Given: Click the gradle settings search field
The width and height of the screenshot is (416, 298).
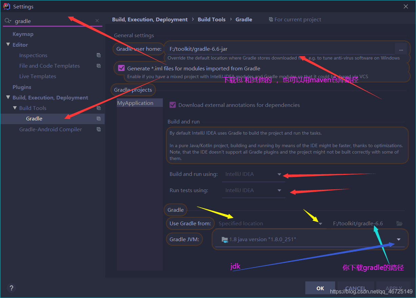Looking at the screenshot, I should tap(52, 21).
